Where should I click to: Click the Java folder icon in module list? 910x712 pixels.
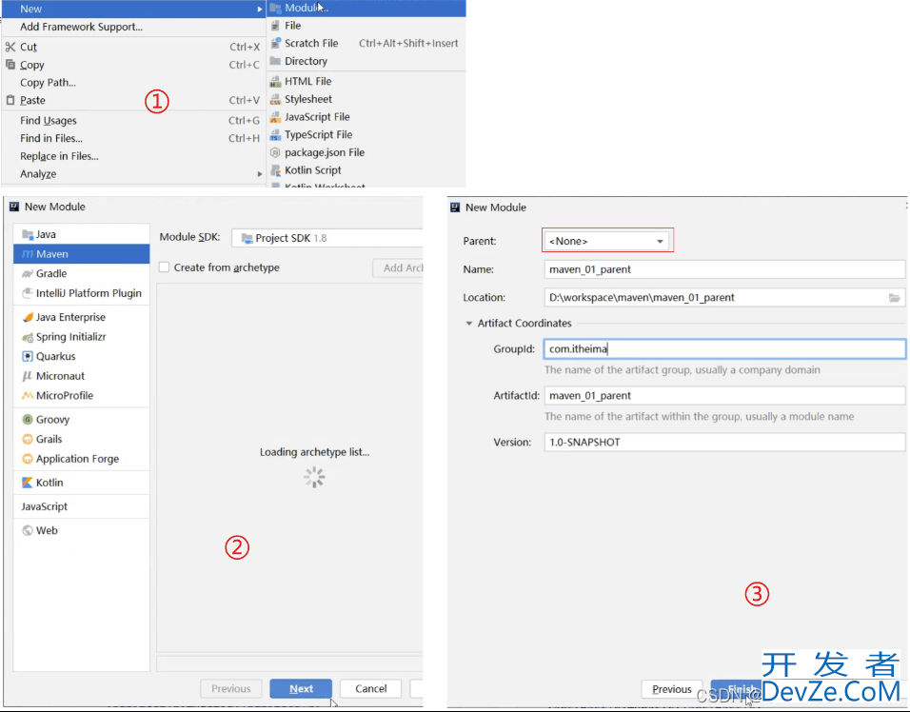tap(28, 234)
